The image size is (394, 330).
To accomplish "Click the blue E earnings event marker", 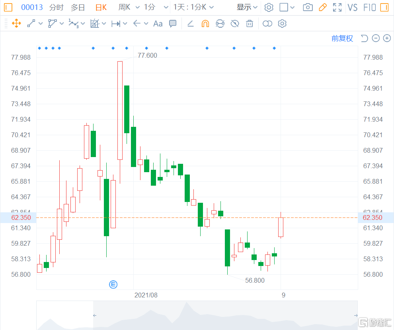I will point(113,284).
